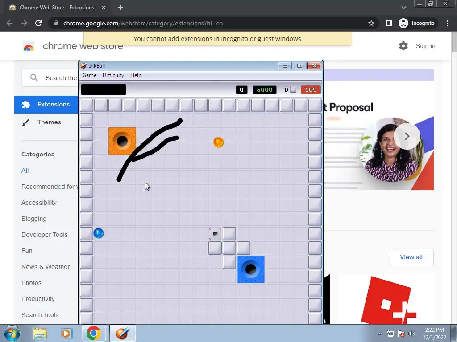Select Extensions in Chrome Web Store sidebar
457x342 pixels.
coord(46,104)
